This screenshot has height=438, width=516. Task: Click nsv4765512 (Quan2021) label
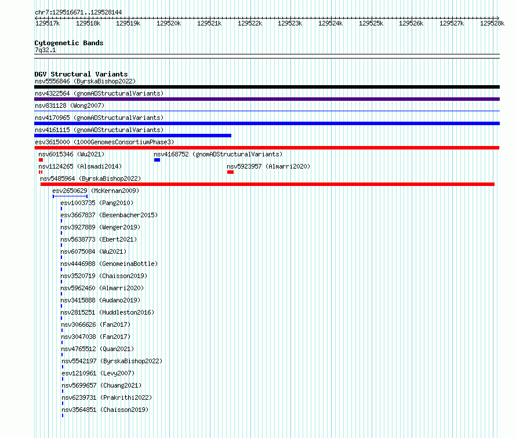[x=97, y=349]
